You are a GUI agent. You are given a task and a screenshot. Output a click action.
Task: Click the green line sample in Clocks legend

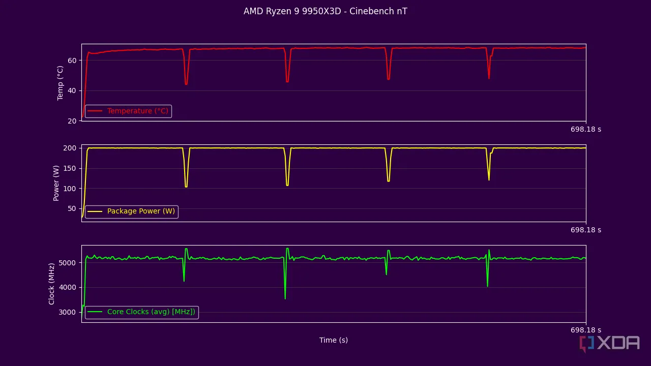[x=96, y=311]
